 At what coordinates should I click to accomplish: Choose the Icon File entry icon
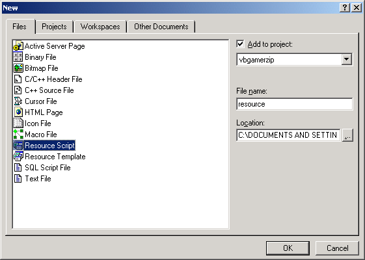coord(18,123)
